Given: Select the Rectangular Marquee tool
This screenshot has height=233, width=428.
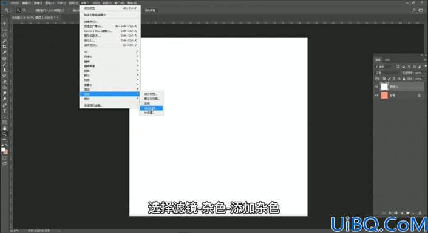Looking at the screenshot, I should [x=4, y=30].
